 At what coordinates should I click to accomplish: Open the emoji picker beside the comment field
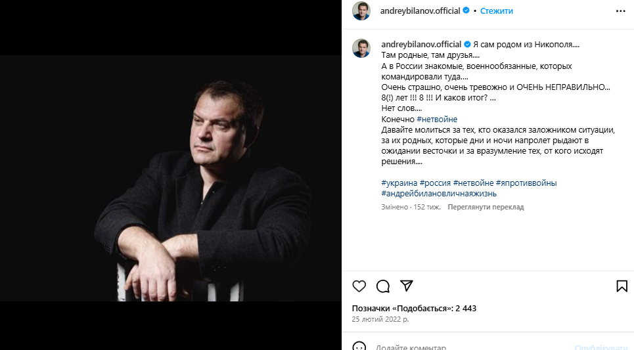pyautogui.click(x=359, y=347)
